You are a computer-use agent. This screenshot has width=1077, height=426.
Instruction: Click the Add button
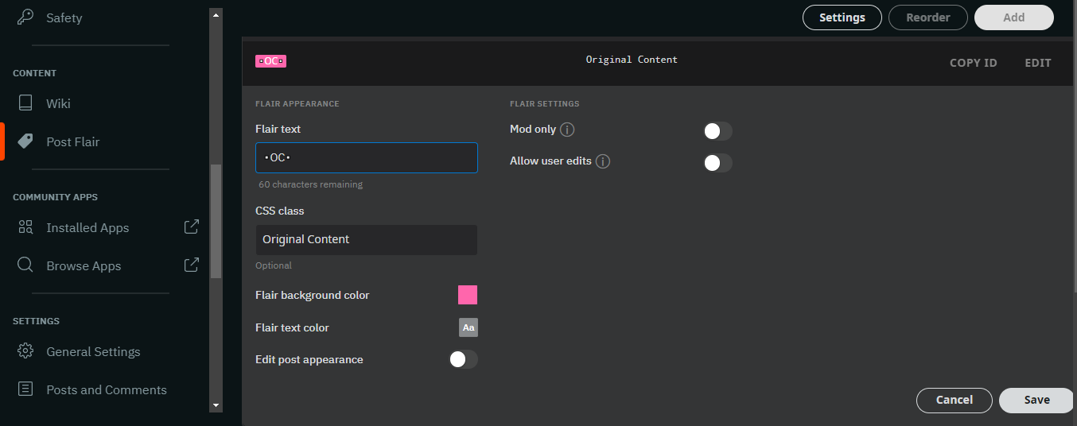pos(1014,17)
